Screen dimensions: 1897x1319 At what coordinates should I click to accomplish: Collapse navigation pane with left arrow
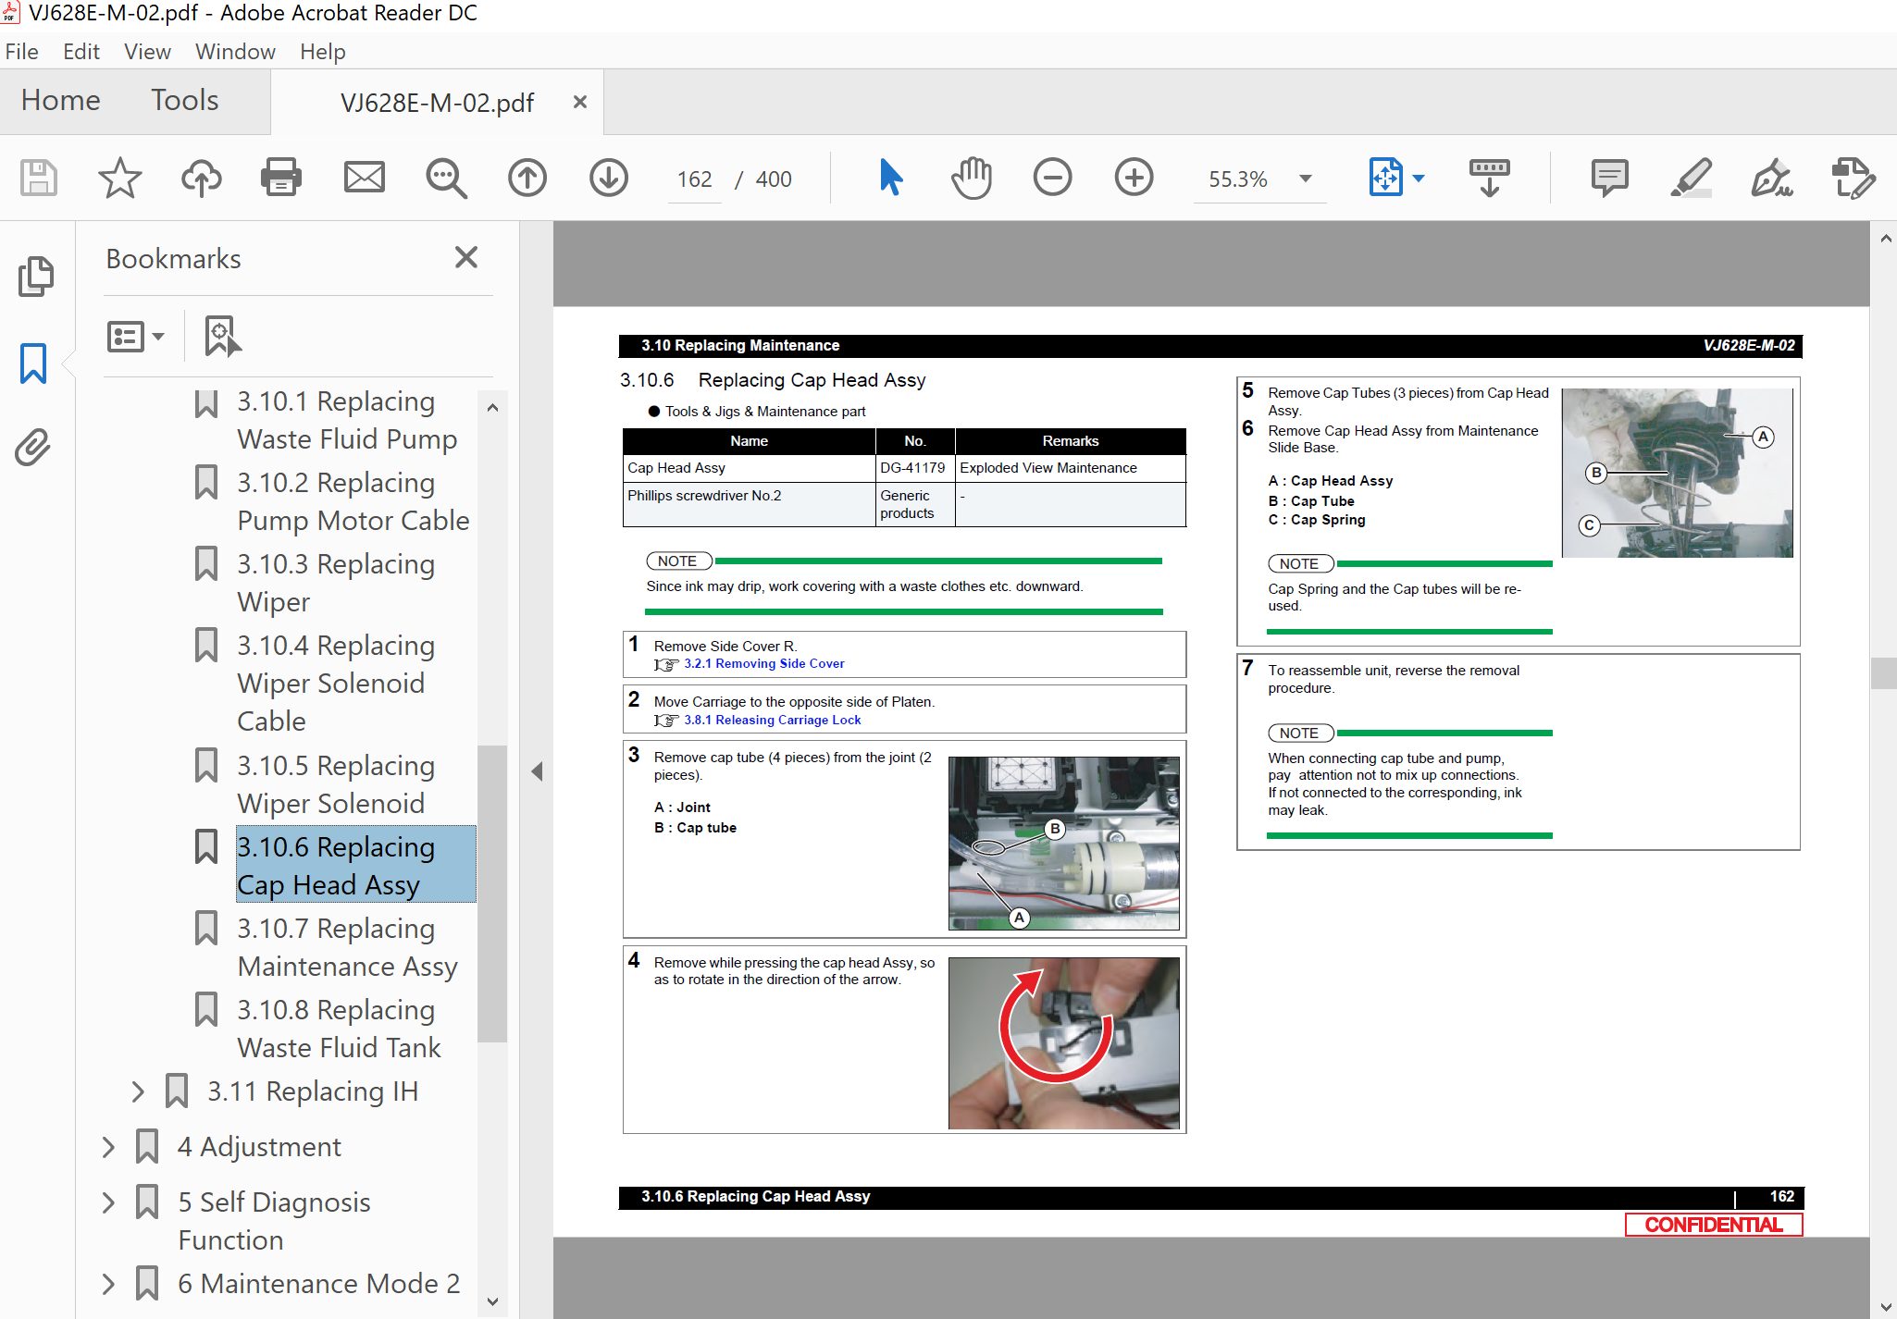[x=537, y=771]
